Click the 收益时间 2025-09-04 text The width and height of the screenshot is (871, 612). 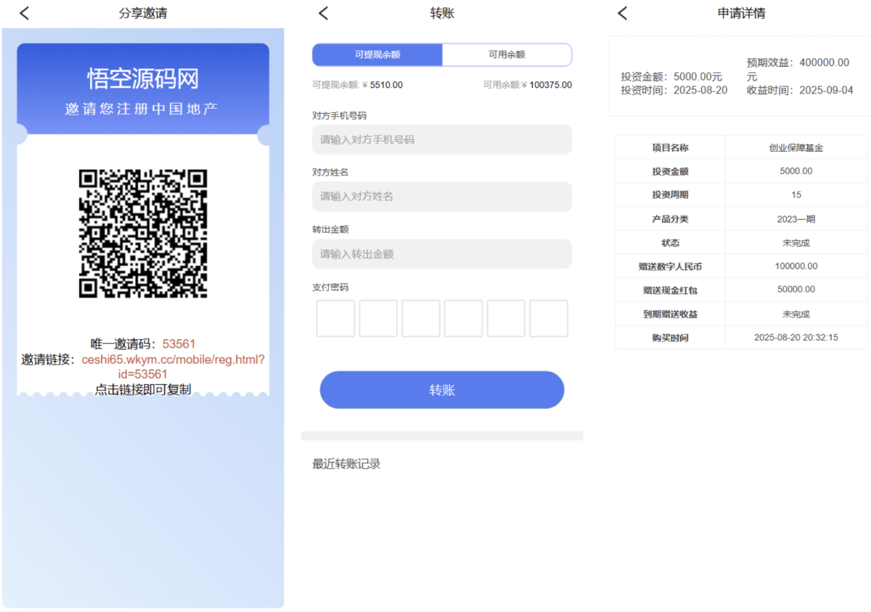point(800,91)
